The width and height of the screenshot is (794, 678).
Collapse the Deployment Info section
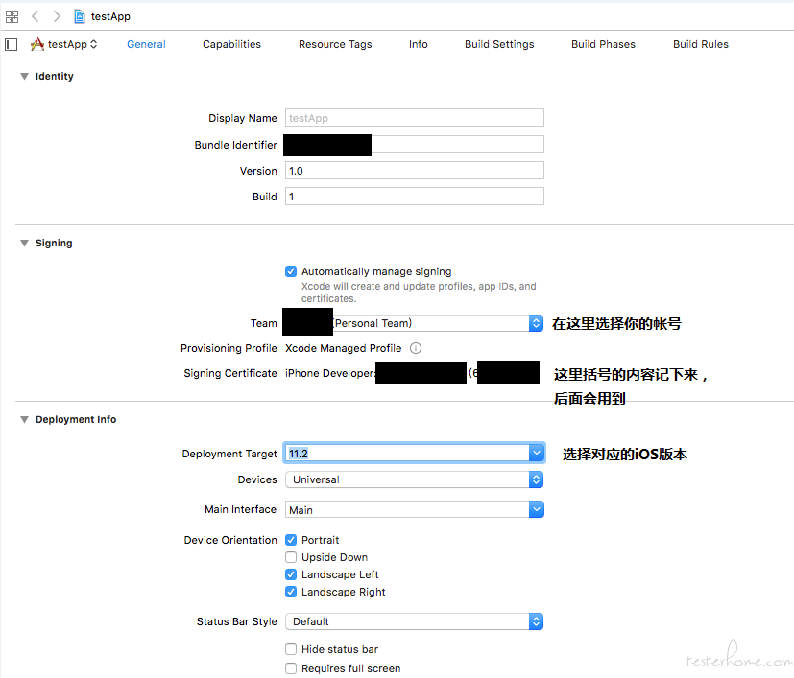click(24, 420)
